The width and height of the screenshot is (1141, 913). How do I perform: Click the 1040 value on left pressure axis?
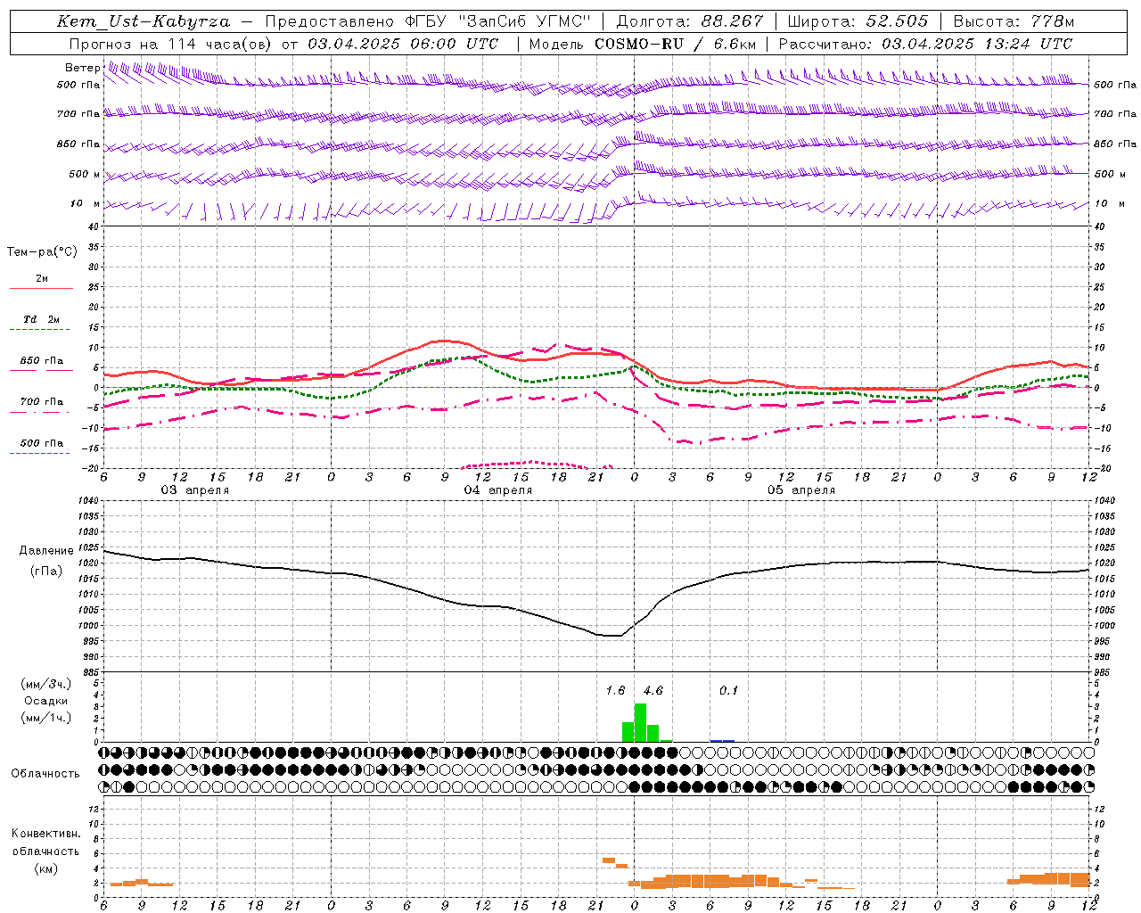(x=87, y=500)
